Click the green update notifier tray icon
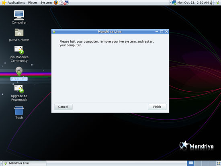Screen dimensions: 221x166 [218, 3]
